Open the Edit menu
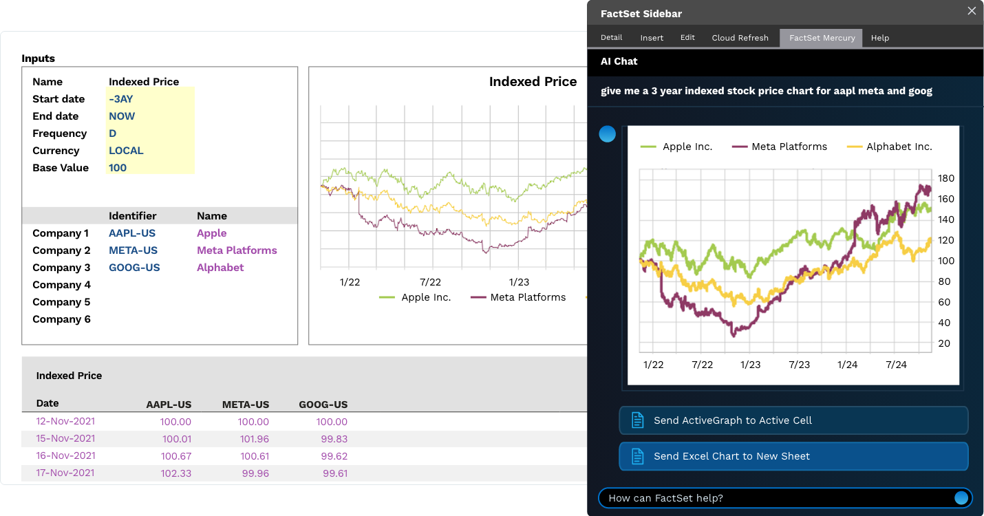This screenshot has height=516, width=984. tap(687, 38)
